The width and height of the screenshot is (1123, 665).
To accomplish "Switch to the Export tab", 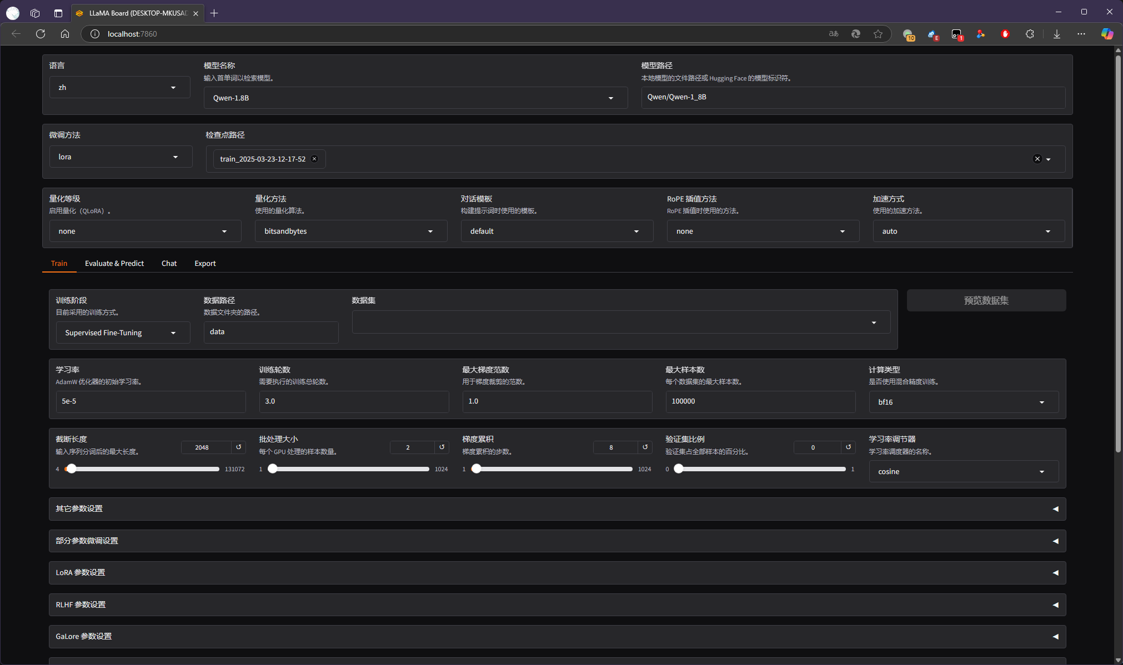I will coord(205,263).
